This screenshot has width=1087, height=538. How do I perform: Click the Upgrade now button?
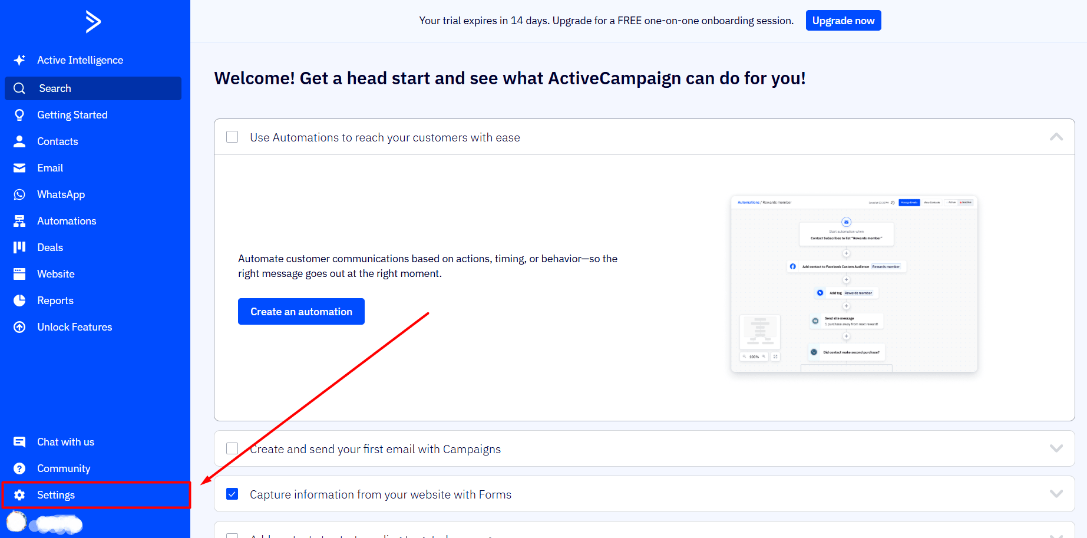click(843, 21)
